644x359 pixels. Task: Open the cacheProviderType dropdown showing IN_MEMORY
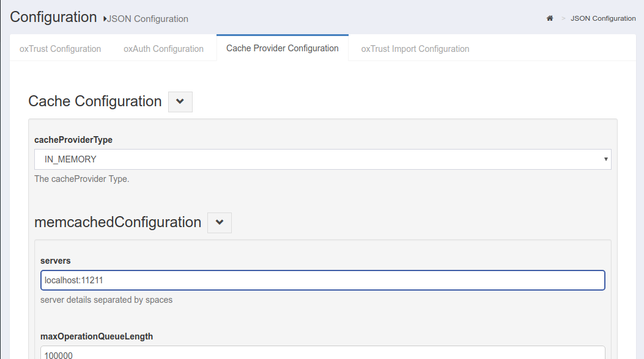coord(322,159)
